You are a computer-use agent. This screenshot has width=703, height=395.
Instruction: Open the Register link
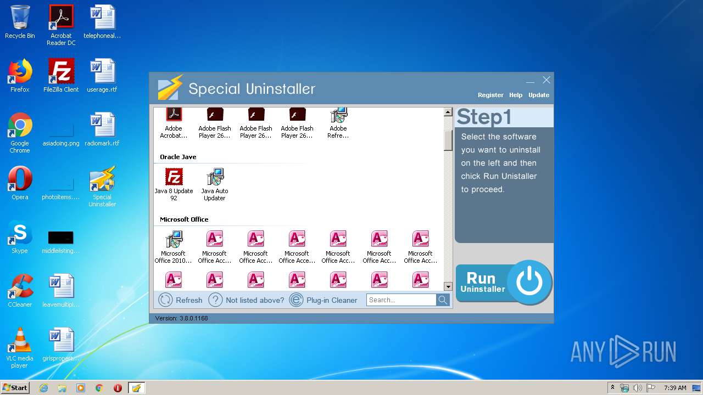pyautogui.click(x=490, y=95)
